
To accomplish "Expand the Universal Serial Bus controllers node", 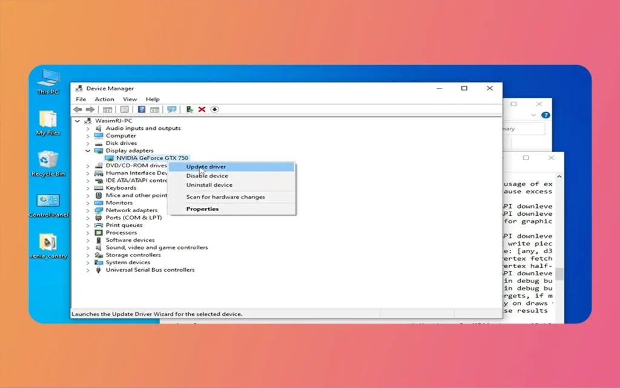I will [x=88, y=270].
